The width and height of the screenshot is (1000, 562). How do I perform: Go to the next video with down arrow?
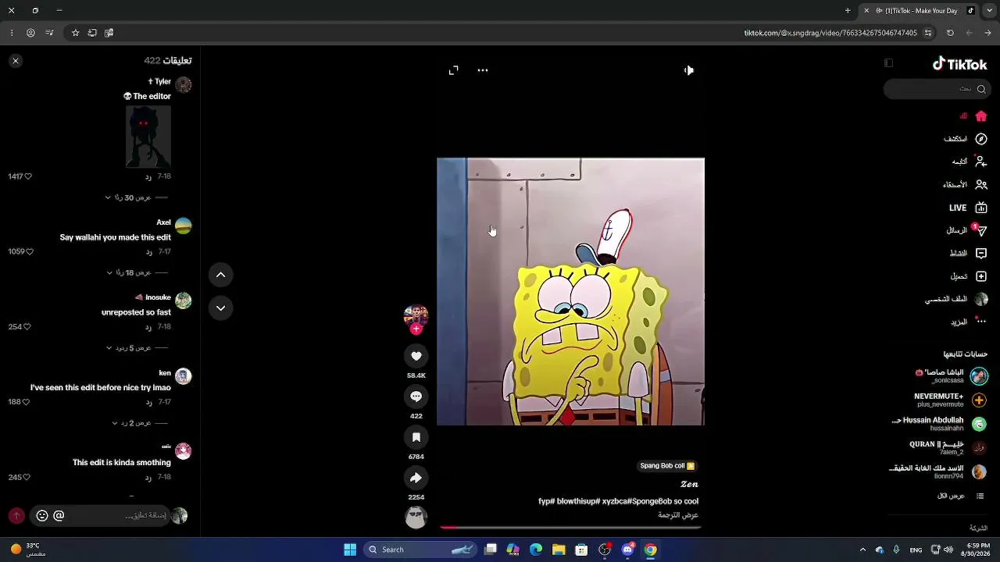point(220,308)
